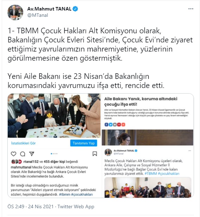Click the bookmark save icon
This screenshot has width=200, height=217.
click(95, 154)
